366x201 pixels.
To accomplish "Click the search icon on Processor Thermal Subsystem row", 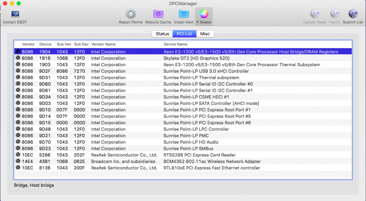I will pos(18,64).
